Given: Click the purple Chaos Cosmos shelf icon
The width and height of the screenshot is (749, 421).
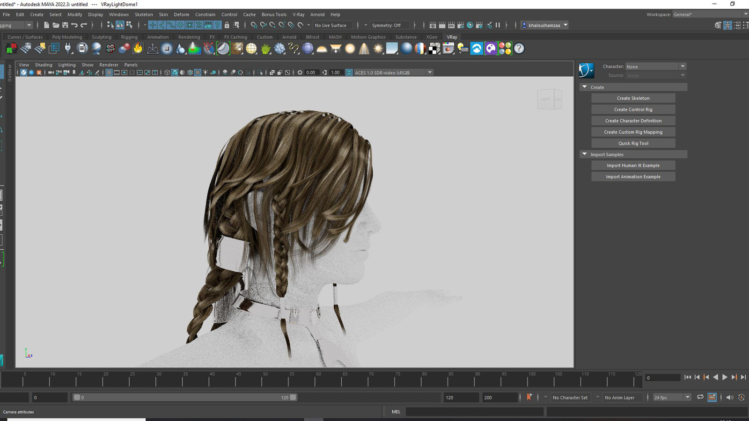Looking at the screenshot, I should pos(491,48).
